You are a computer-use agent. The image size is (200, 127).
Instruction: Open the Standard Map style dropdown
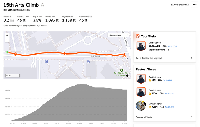[x=119, y=35]
